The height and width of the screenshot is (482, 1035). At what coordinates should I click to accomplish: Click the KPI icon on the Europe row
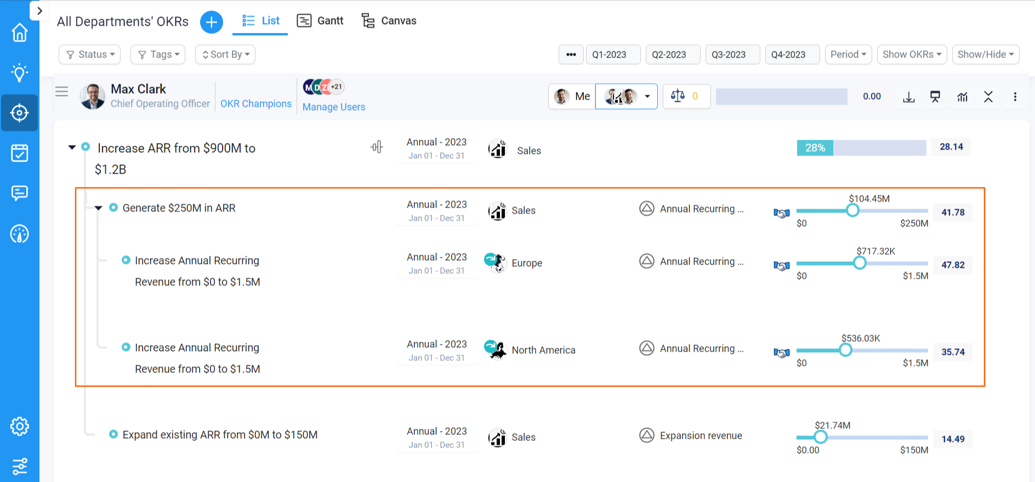(647, 261)
